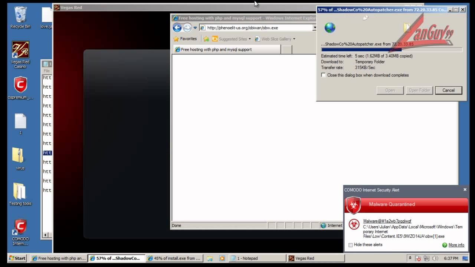The height and width of the screenshot is (267, 475).
Task: Switch to the 1 - Notepad taskbar item
Action: 257,258
